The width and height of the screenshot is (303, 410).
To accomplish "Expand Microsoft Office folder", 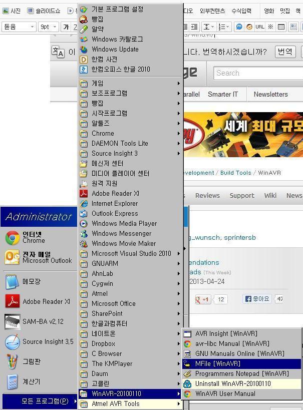I will 130,303.
